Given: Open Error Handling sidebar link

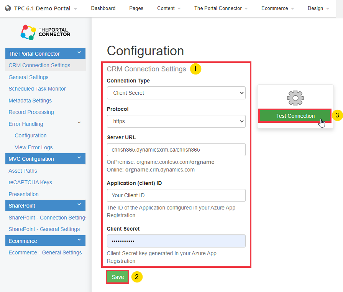Looking at the screenshot, I should tap(26, 124).
